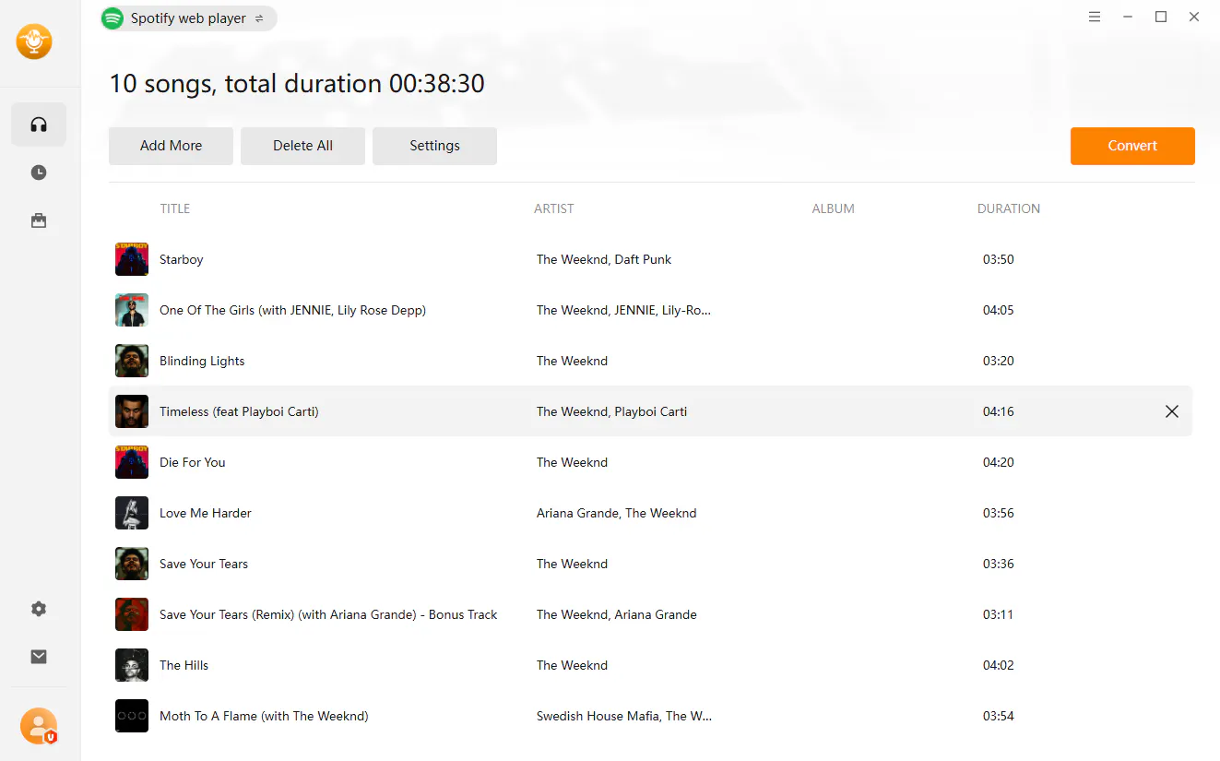
Task: Select Blinding Lights song title
Action: click(202, 361)
